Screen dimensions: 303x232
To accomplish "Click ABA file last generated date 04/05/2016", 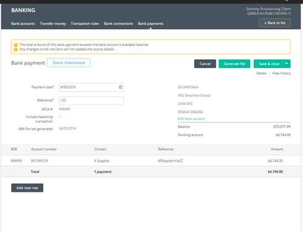I will 67,129.
